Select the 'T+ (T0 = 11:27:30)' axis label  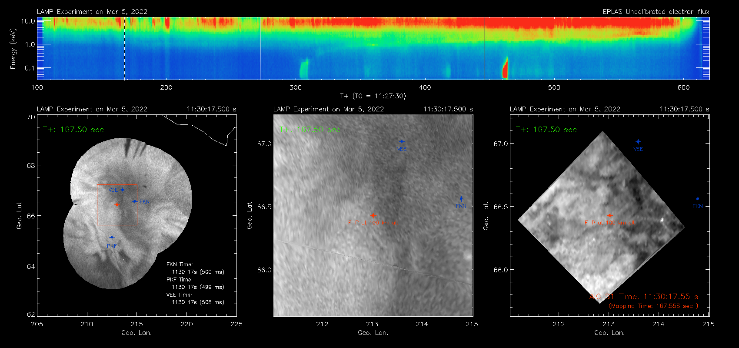click(x=373, y=96)
